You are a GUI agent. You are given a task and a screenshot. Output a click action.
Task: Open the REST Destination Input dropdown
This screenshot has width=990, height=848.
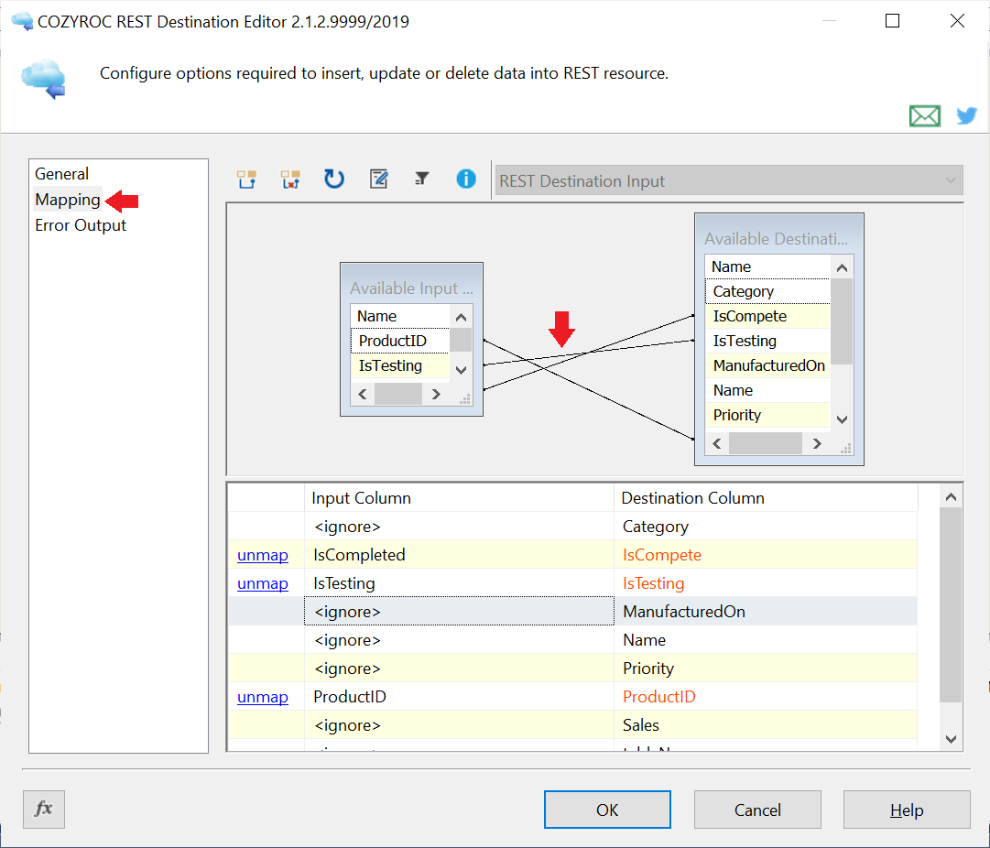[729, 180]
